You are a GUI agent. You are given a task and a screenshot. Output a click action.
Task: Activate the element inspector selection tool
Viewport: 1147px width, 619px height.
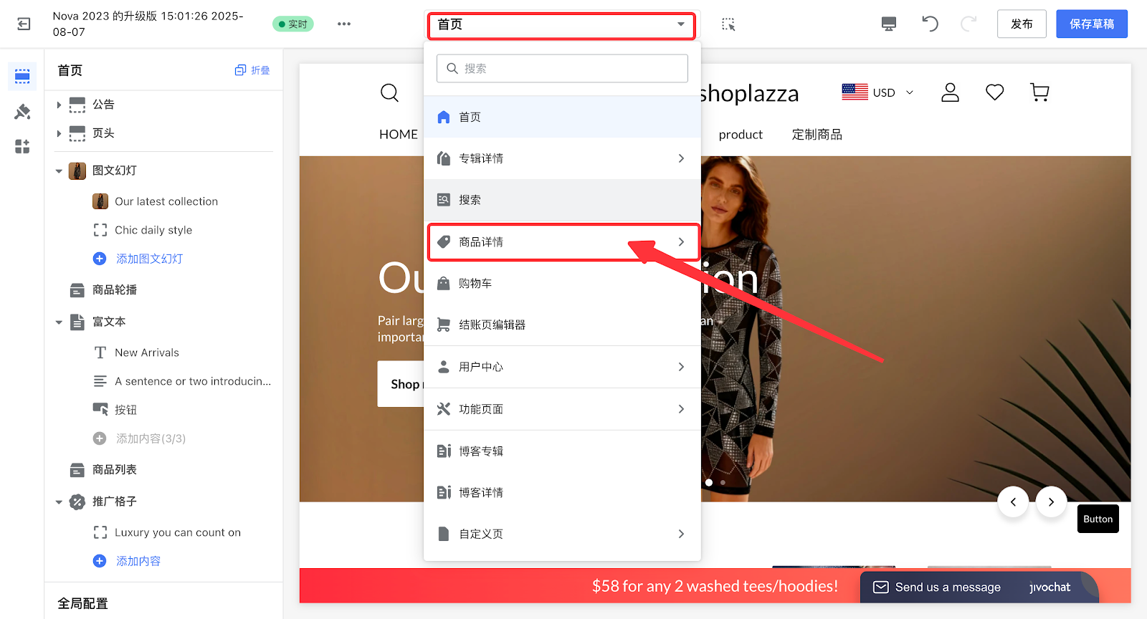click(x=728, y=24)
